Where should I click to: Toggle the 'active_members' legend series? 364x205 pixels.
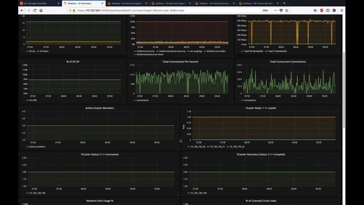point(36,147)
